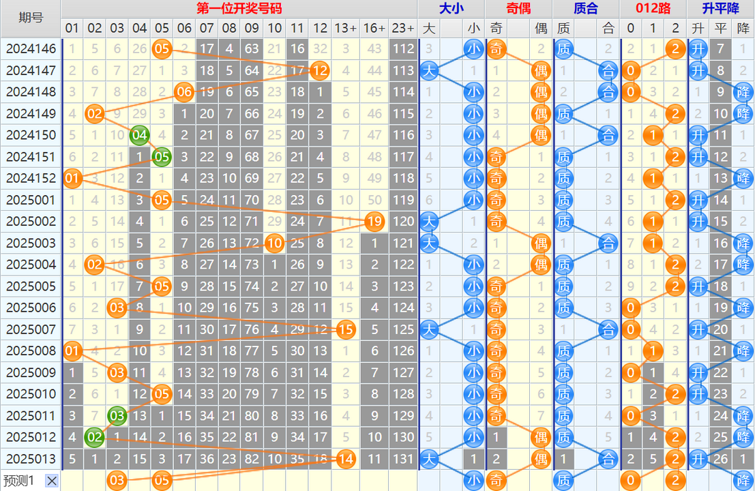Viewport: 755px width, 491px height.
Task: Click the 质合 section header
Action: tap(586, 8)
